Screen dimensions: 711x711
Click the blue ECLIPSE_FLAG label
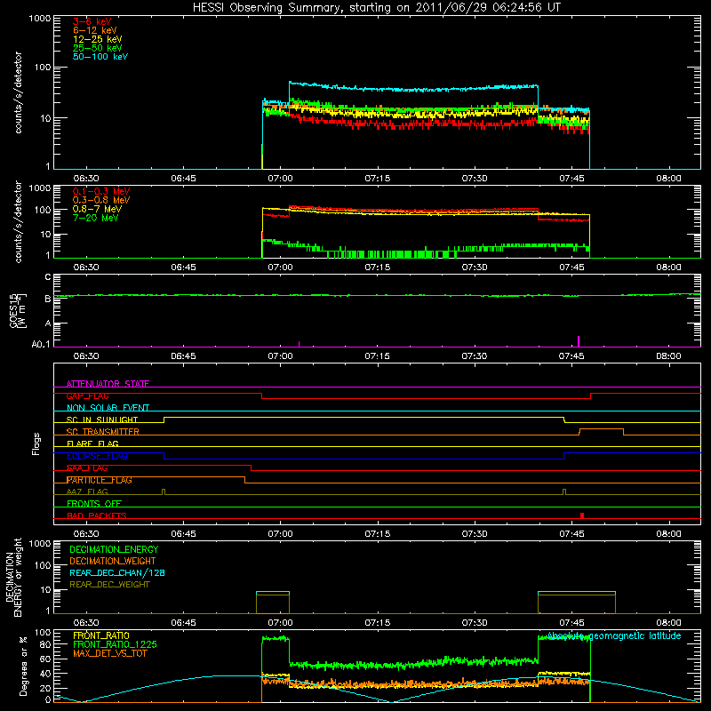click(97, 456)
